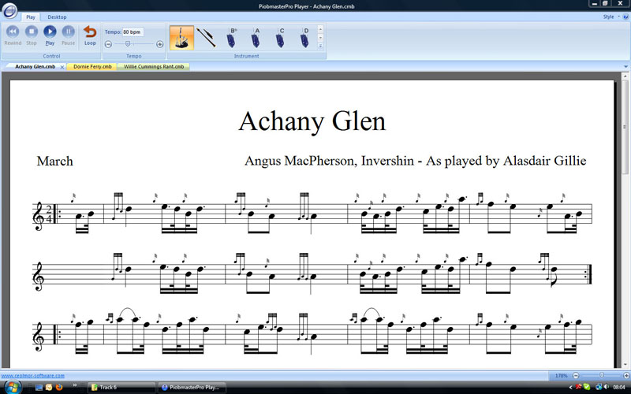The image size is (631, 394).
Task: Pick the D drone instrument
Action: (x=304, y=37)
